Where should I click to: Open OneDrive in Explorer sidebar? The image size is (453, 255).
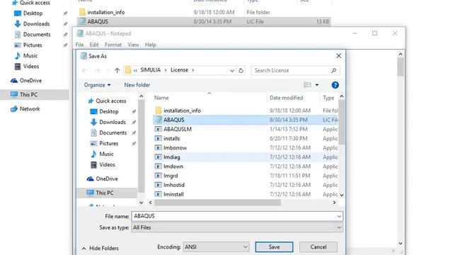(30, 80)
